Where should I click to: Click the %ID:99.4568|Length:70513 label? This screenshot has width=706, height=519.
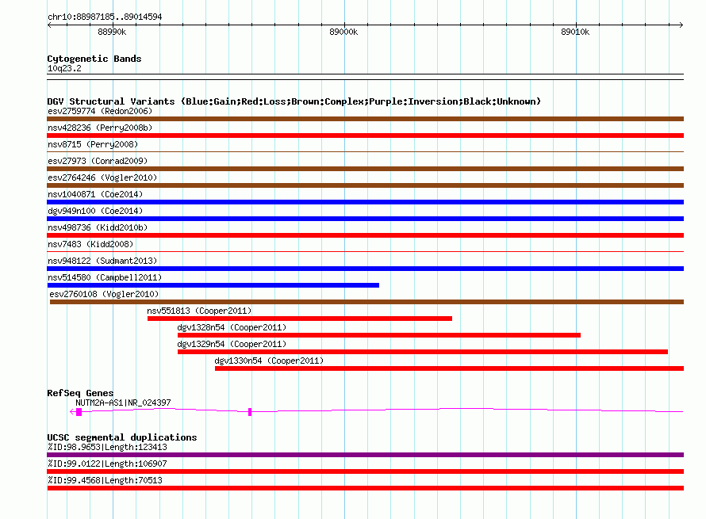[x=105, y=480]
